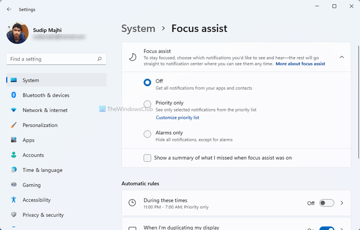360x230 pixels.
Task: Toggle During these times rule switch
Action: pos(326,203)
